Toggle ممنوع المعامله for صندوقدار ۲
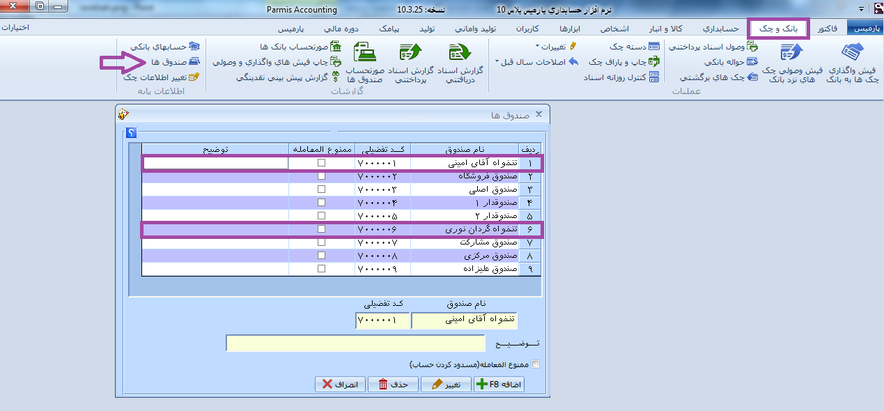The height and width of the screenshot is (411, 884). [321, 216]
